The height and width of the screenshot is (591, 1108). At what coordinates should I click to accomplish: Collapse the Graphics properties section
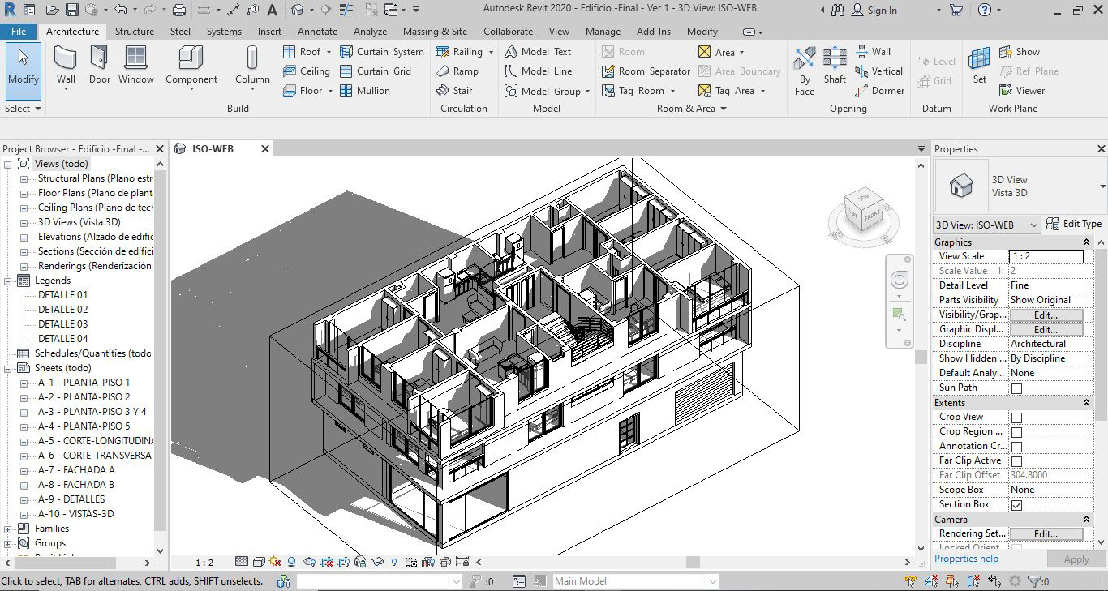click(1086, 242)
